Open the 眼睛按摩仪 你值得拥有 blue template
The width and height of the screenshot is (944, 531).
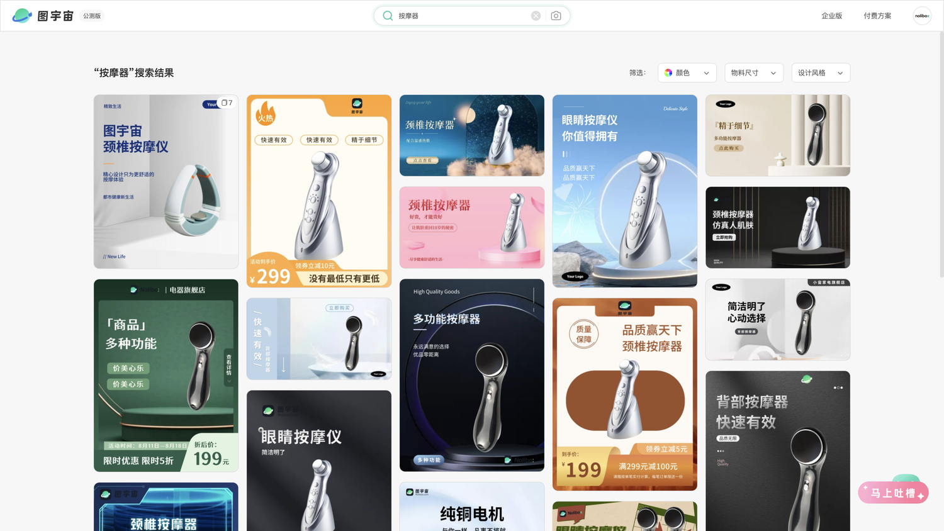tap(625, 191)
